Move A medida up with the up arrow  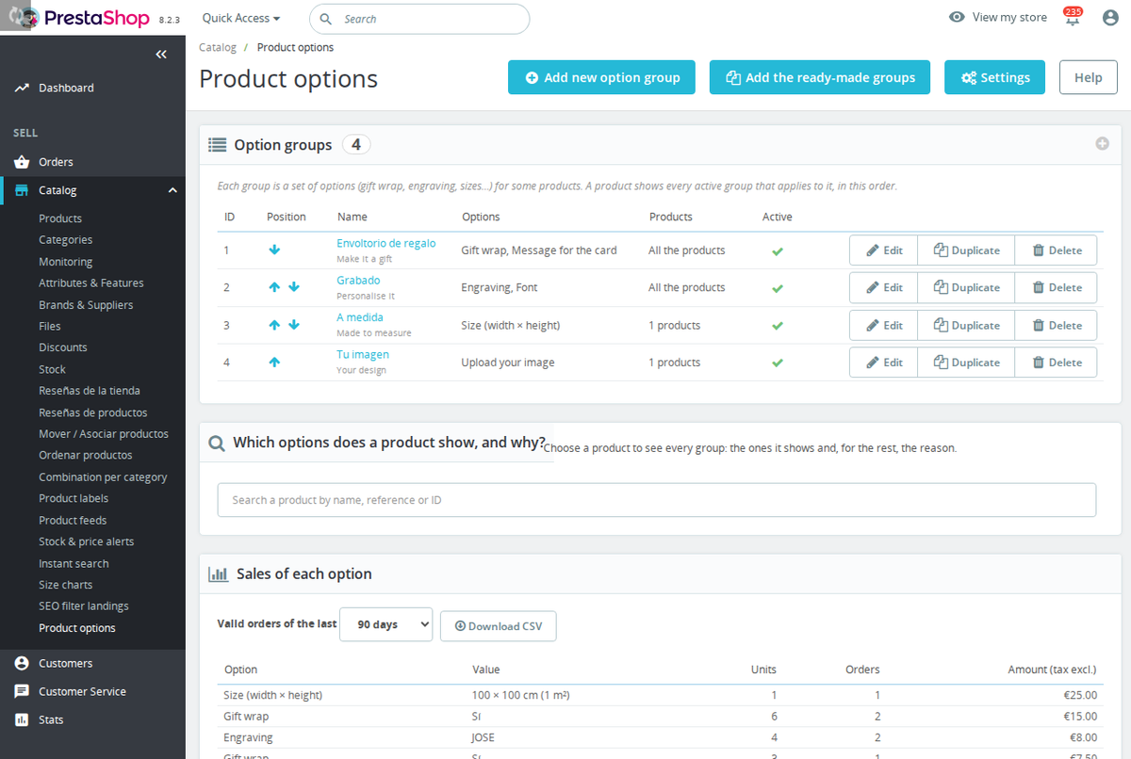(x=274, y=325)
